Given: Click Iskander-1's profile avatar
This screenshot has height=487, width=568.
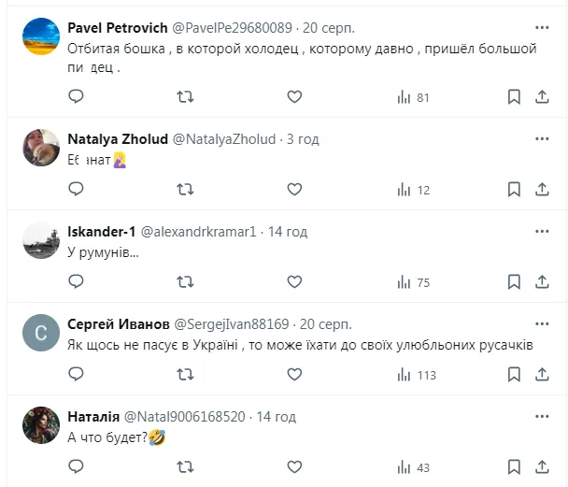Looking at the screenshot, I should [41, 240].
